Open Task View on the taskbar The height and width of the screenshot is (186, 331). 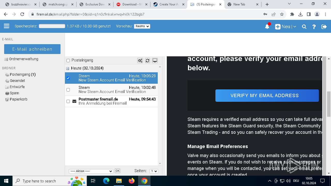tap(93, 181)
